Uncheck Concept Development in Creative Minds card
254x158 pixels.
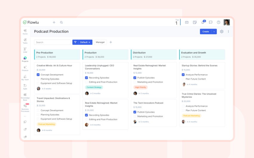pyautogui.click(x=38, y=75)
